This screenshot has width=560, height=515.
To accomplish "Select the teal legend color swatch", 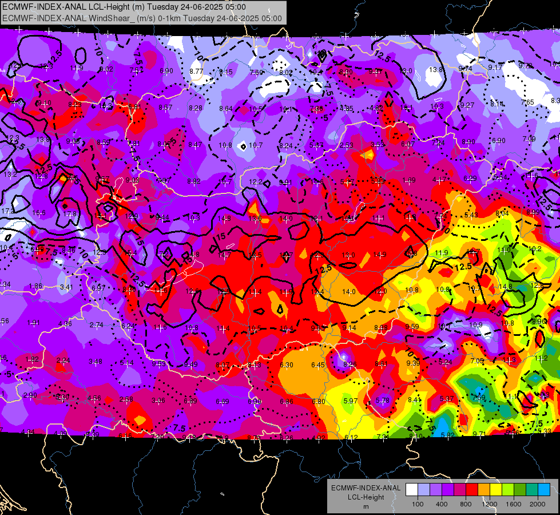I will tap(532, 490).
